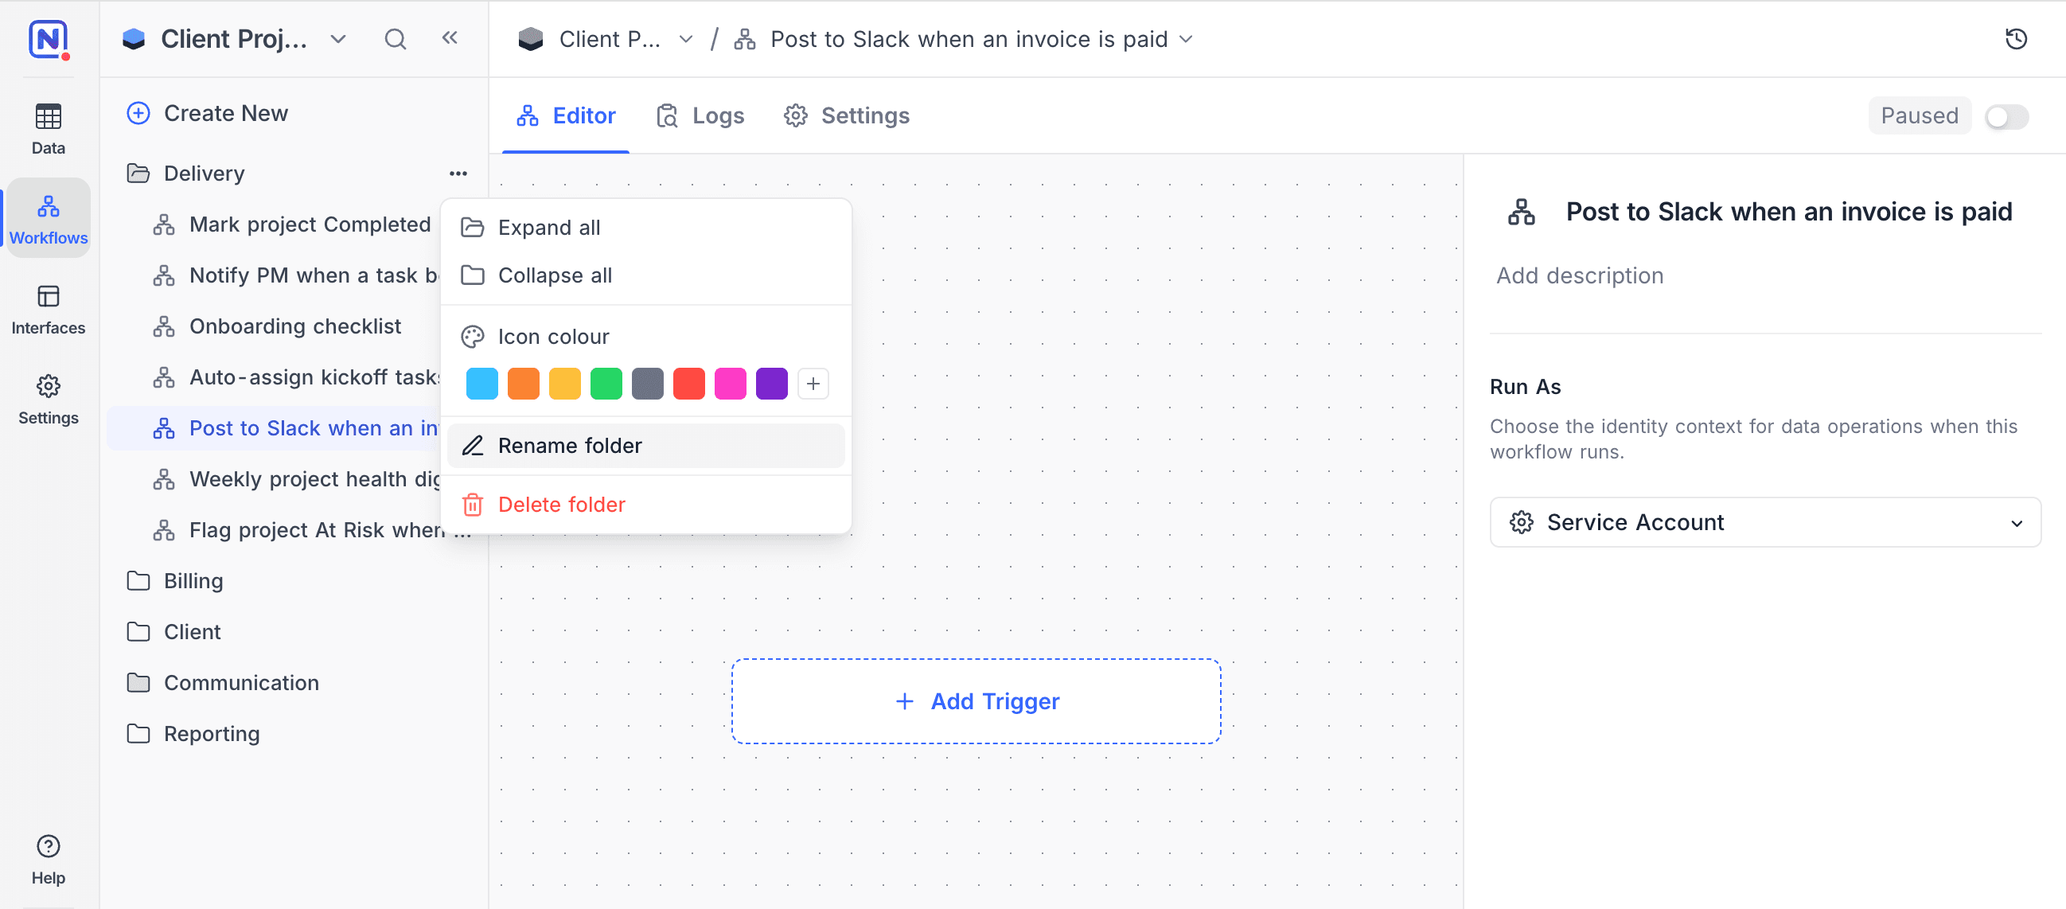Switch to the Logs tab

701,116
